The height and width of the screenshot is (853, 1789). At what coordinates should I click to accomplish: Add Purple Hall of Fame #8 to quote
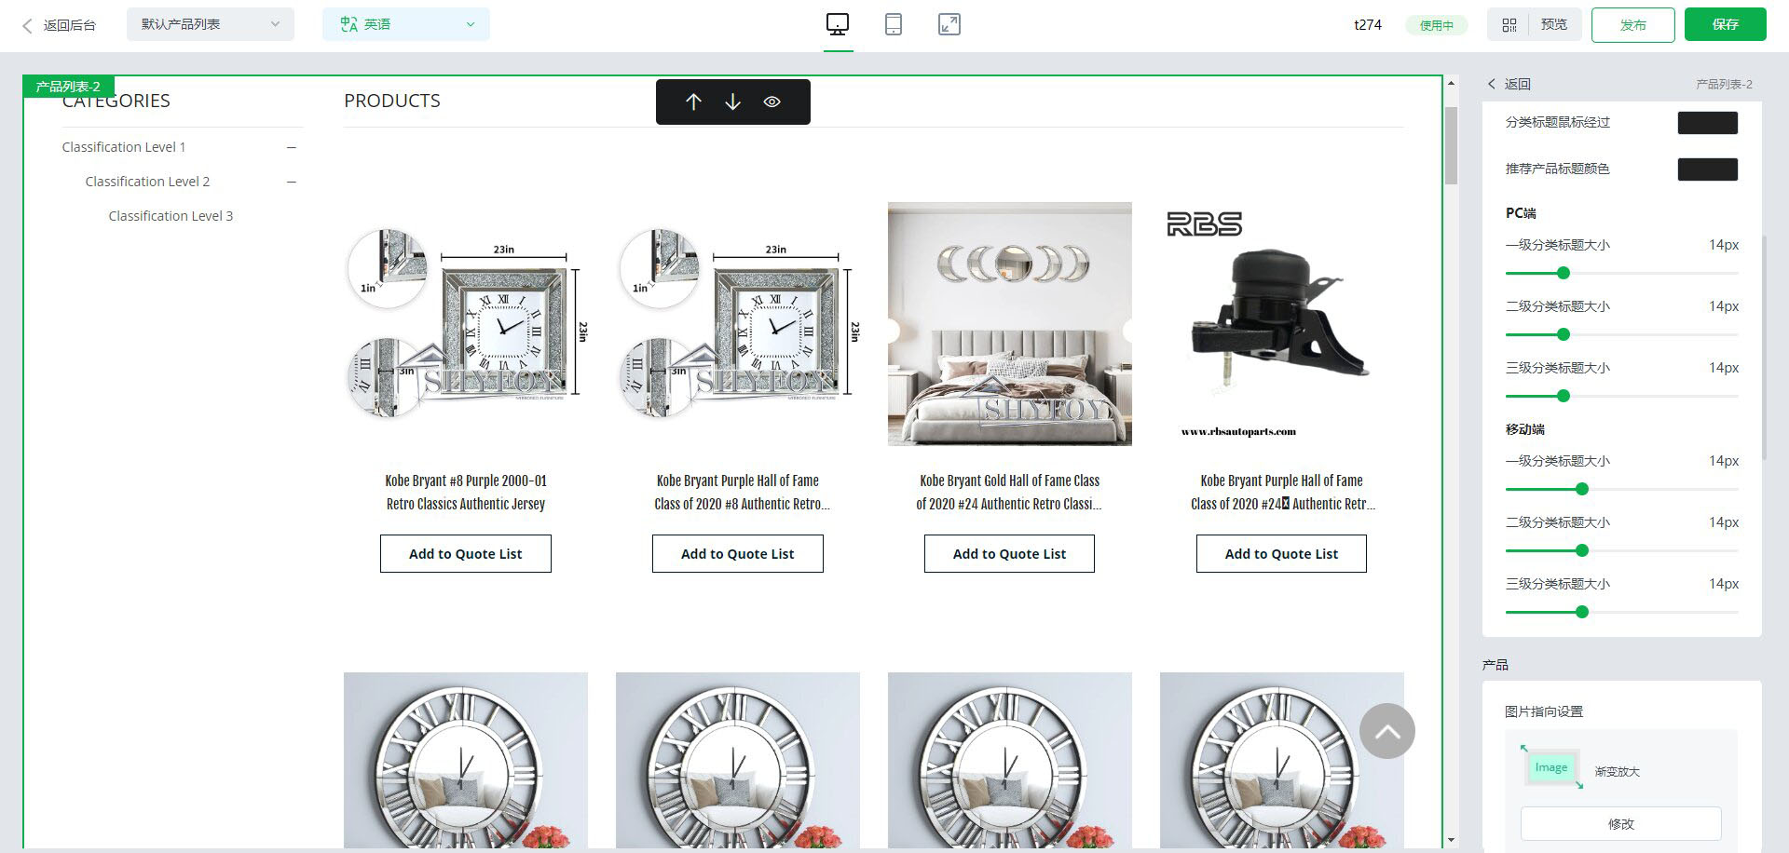pos(738,553)
